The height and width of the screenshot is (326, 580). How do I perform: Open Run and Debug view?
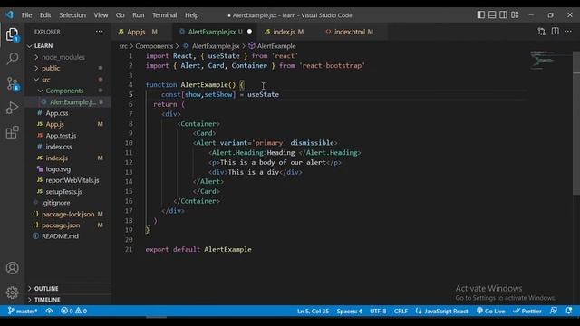(x=12, y=108)
